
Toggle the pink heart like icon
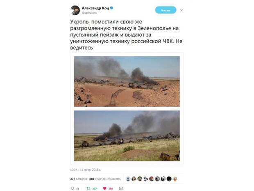(x=104, y=188)
